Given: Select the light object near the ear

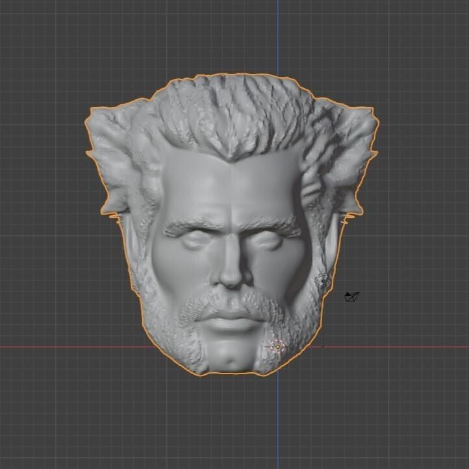Looking at the screenshot, I should (323, 281).
